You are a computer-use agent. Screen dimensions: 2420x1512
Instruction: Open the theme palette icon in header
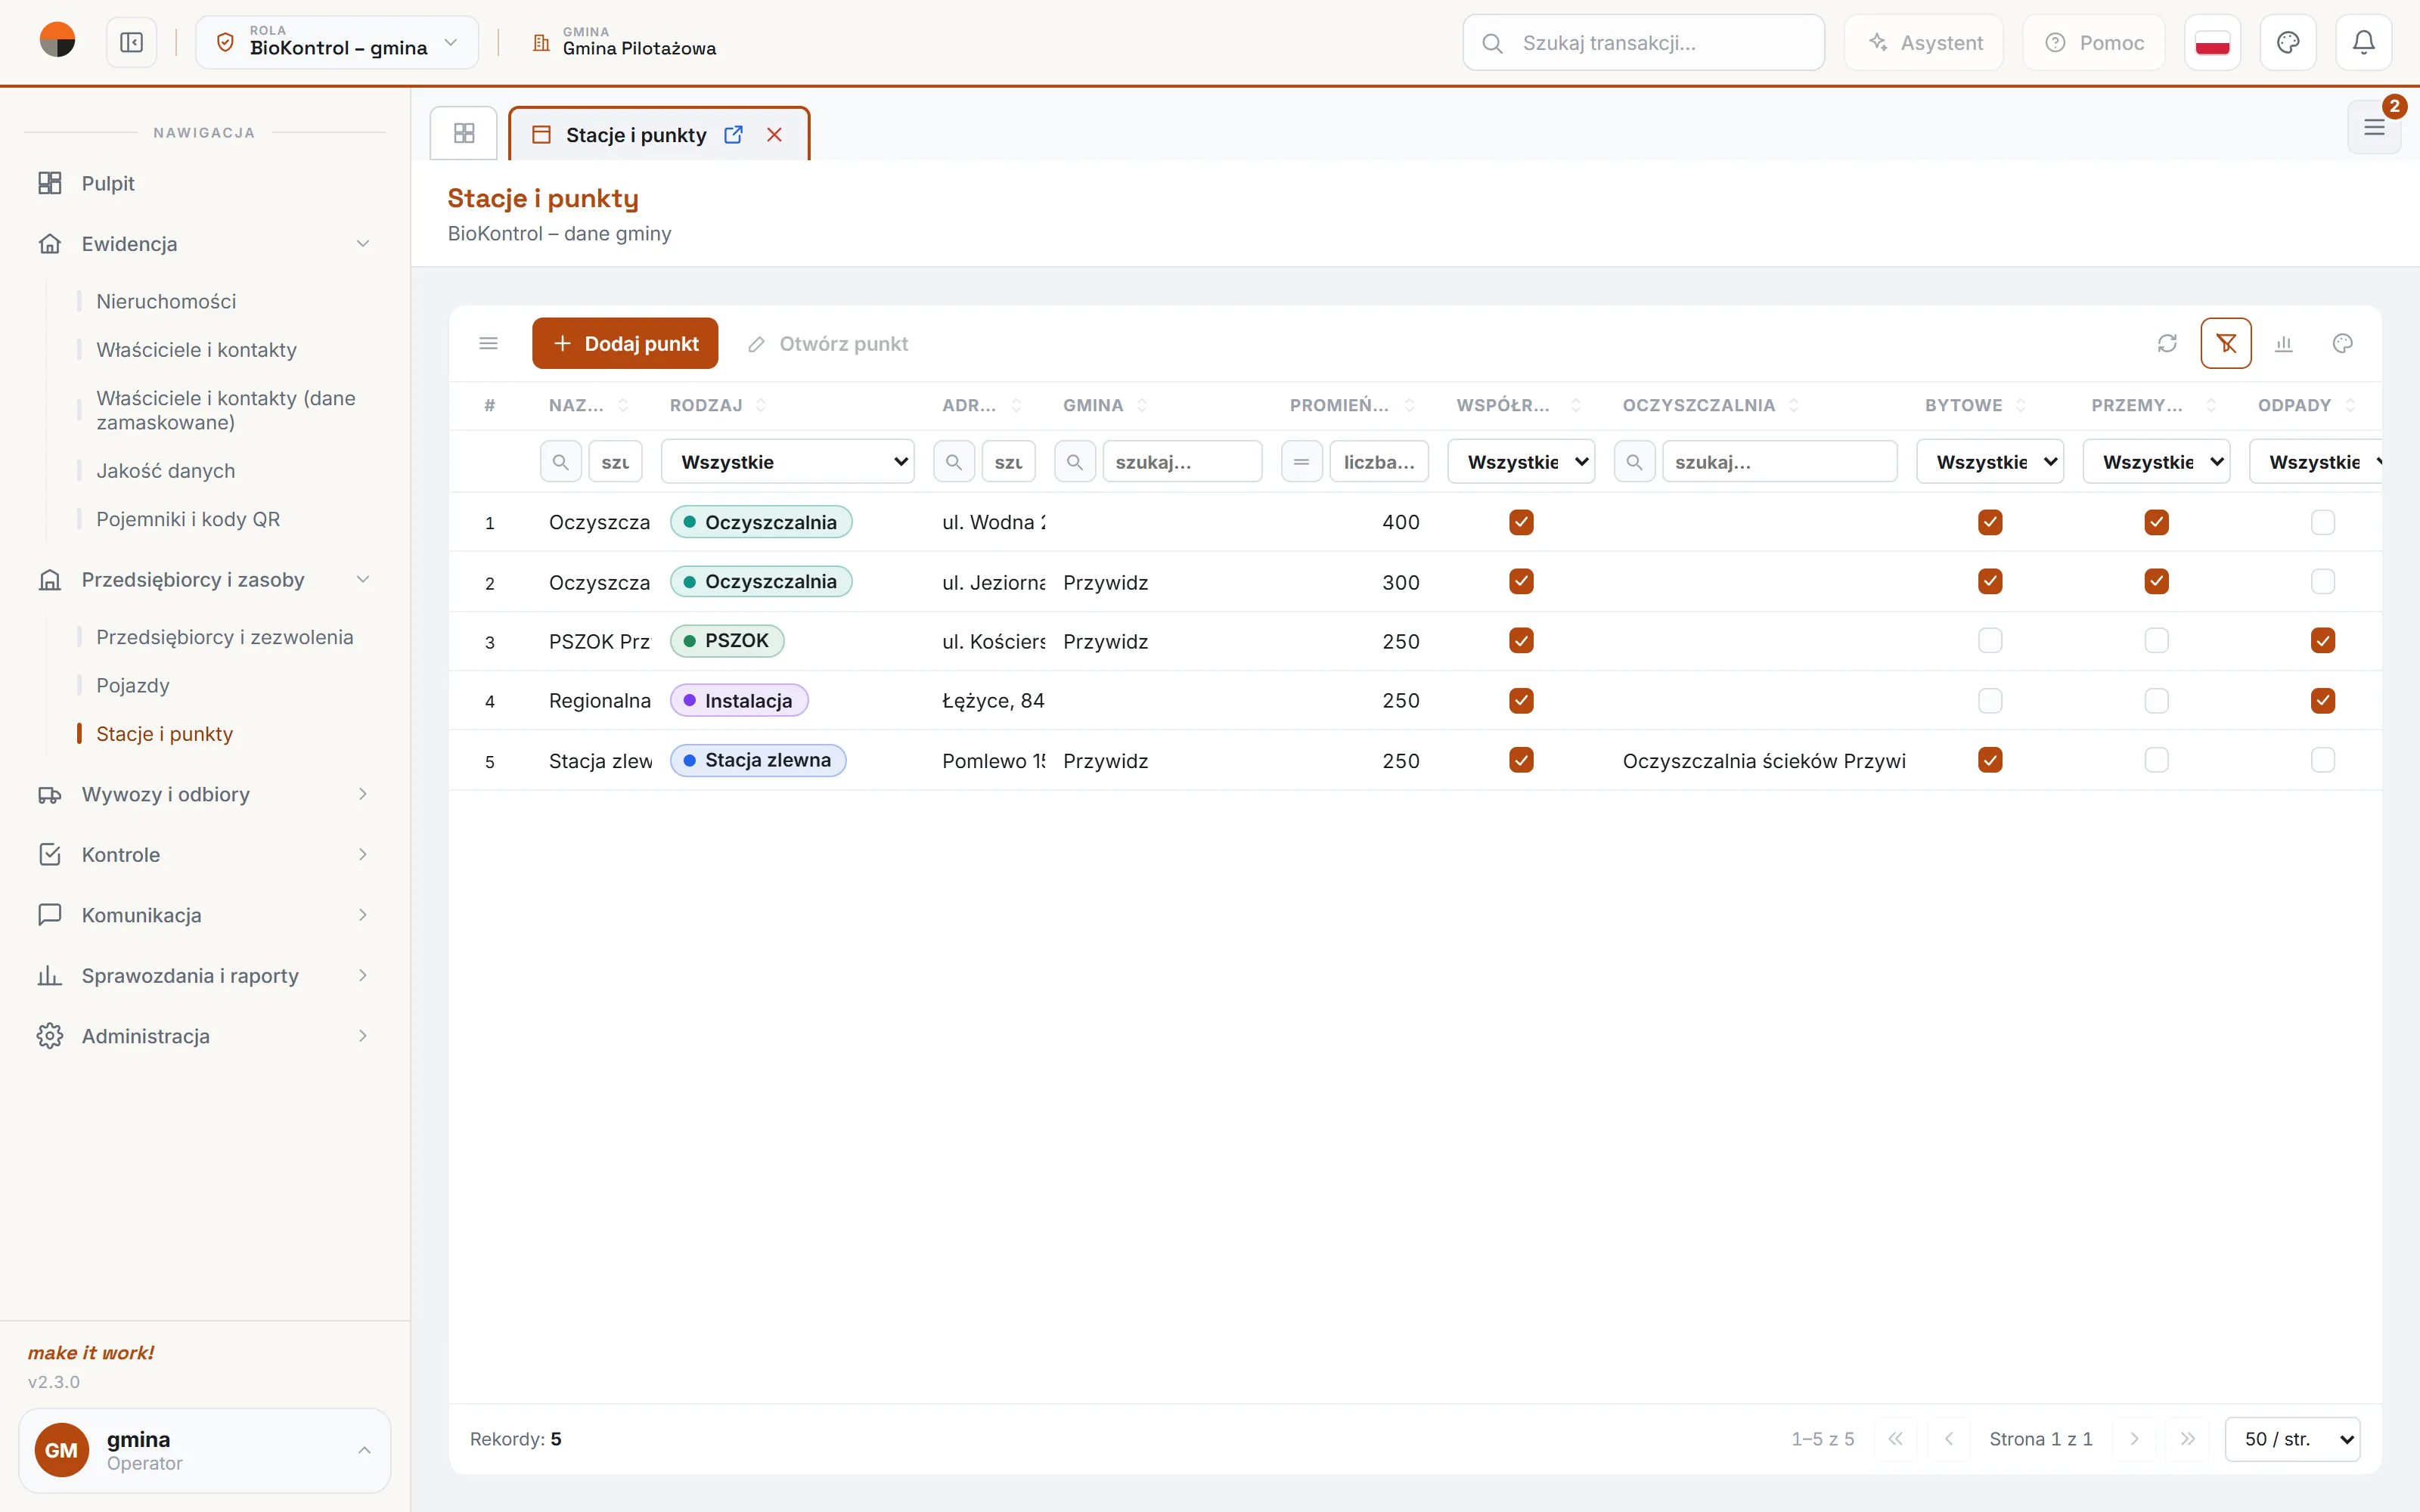pos(2288,42)
